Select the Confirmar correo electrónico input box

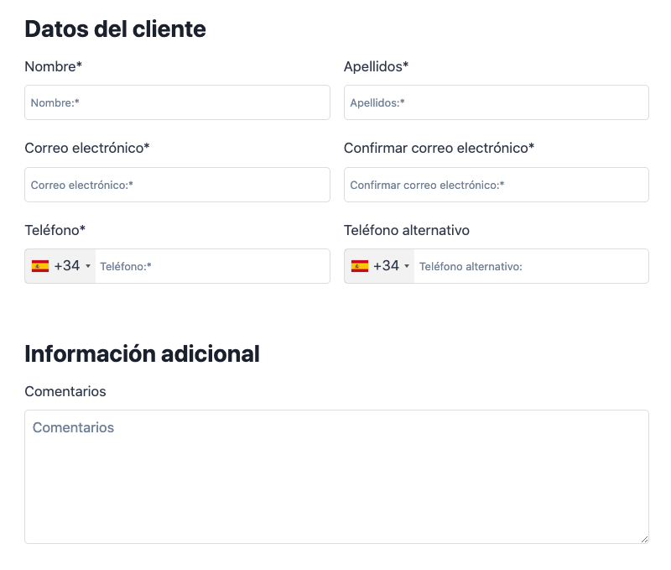tap(497, 185)
